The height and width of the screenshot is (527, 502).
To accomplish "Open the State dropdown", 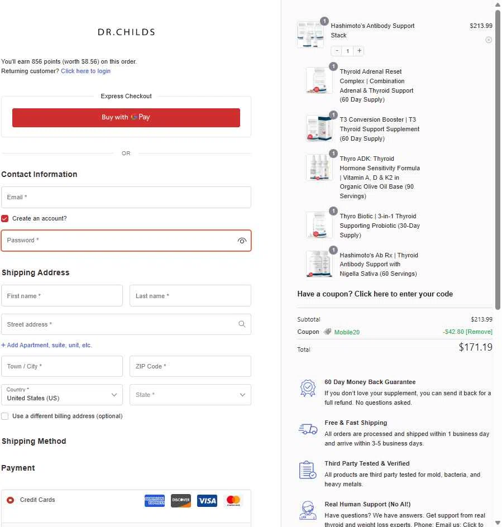I will [x=190, y=395].
